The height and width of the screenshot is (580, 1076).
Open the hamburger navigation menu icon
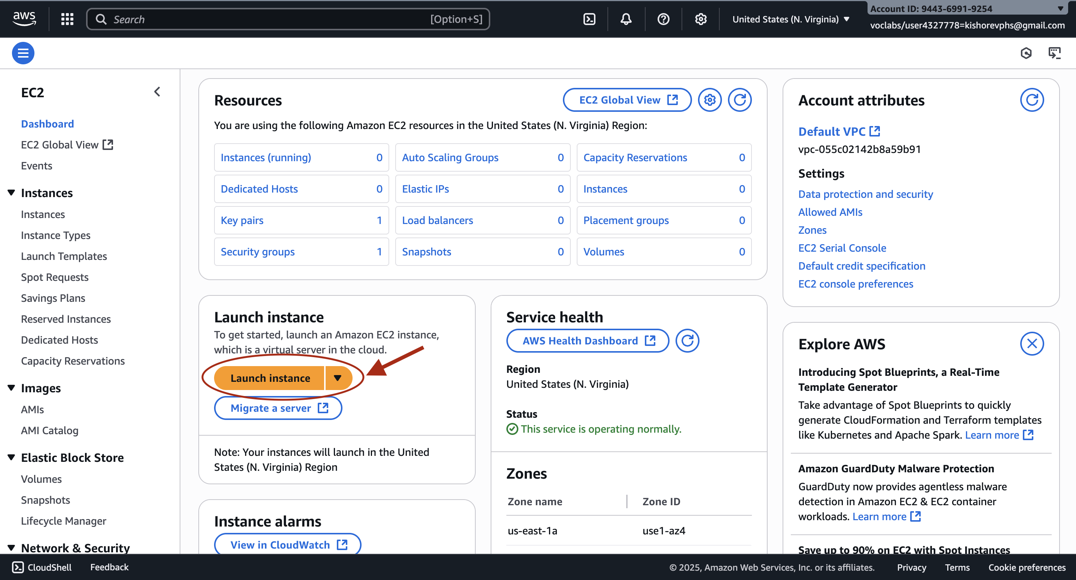(23, 53)
